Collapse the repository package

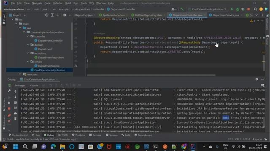pyautogui.click(x=28, y=53)
